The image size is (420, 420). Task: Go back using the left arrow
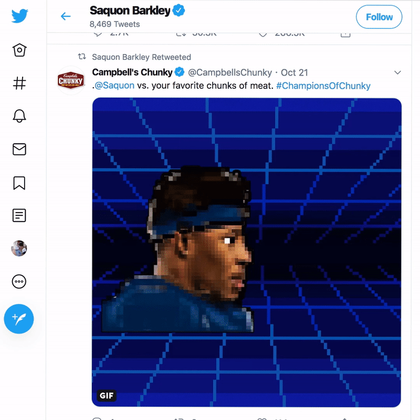tap(66, 16)
